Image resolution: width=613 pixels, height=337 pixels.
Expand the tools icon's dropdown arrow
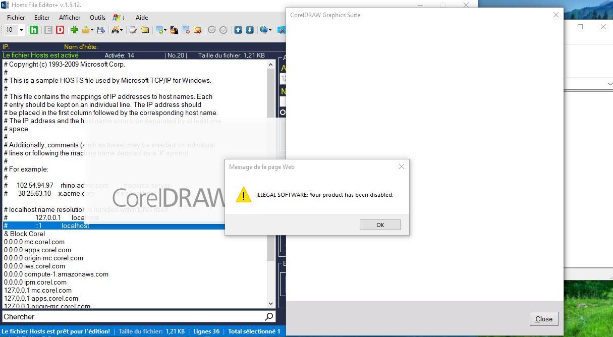point(121,30)
